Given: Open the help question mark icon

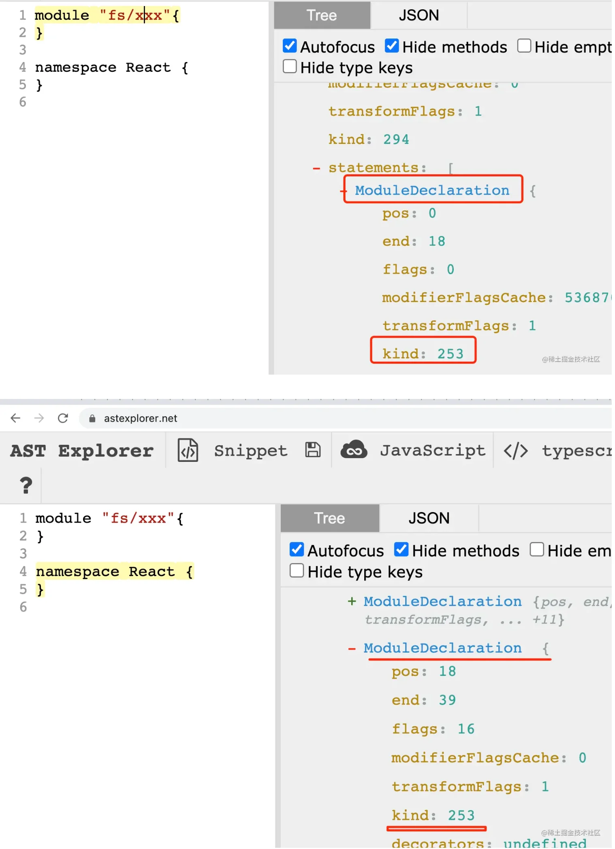Looking at the screenshot, I should 26,485.
